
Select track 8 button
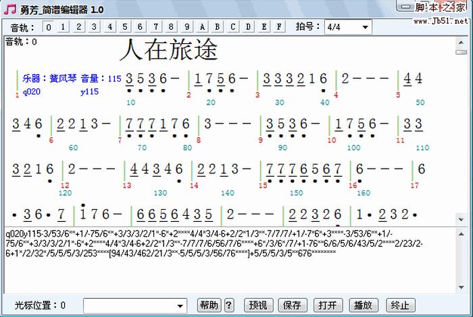coord(171,27)
